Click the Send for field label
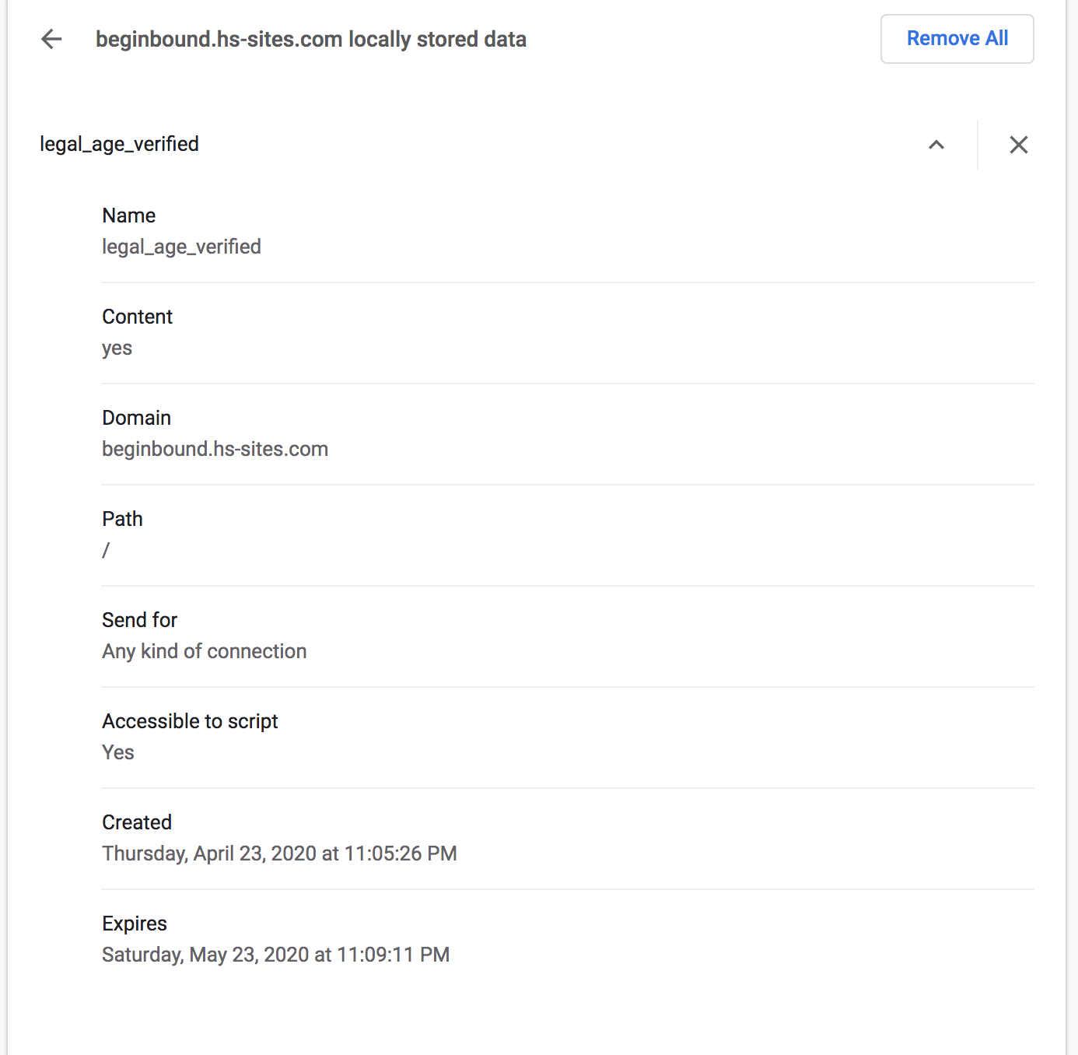The image size is (1078, 1055). tap(139, 620)
